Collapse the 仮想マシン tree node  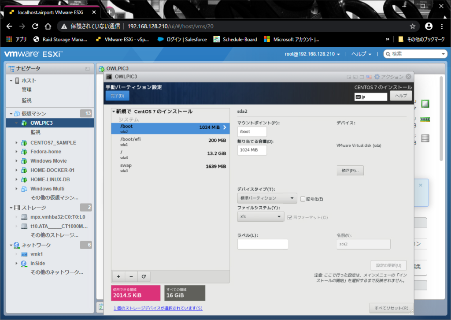pos(11,114)
